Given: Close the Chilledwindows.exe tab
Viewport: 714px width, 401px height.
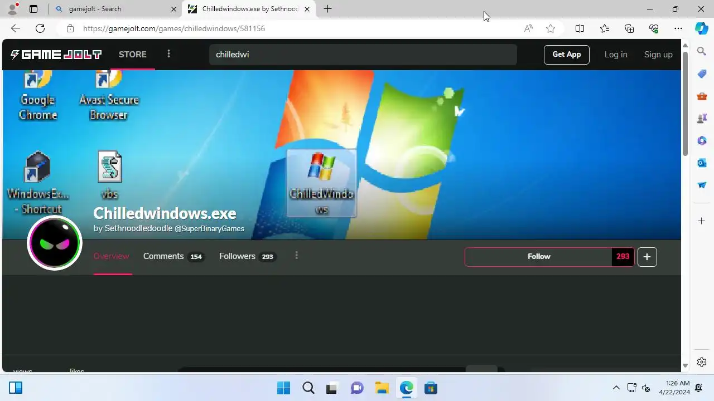Looking at the screenshot, I should (307, 9).
